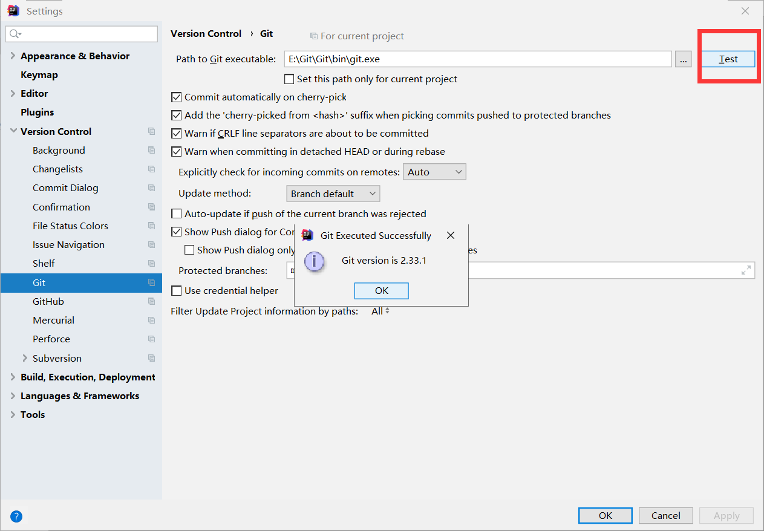Click OK at bottom of Settings

tap(606, 515)
